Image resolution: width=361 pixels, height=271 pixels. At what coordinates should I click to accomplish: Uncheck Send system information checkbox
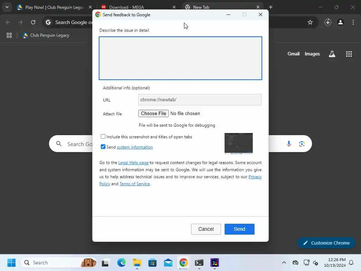click(x=103, y=147)
